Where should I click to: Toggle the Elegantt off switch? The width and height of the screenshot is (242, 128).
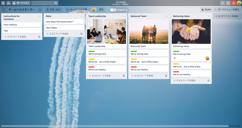click(x=113, y=10)
